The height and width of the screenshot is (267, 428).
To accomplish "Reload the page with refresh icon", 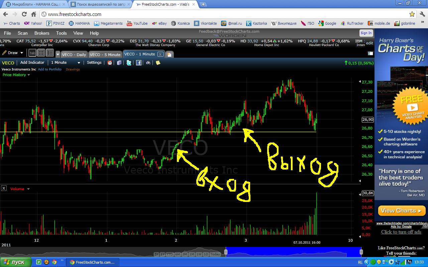I will coord(24,14).
